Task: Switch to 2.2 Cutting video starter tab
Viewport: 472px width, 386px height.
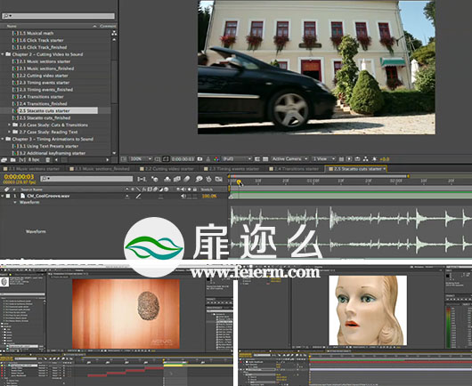Action: coord(167,169)
